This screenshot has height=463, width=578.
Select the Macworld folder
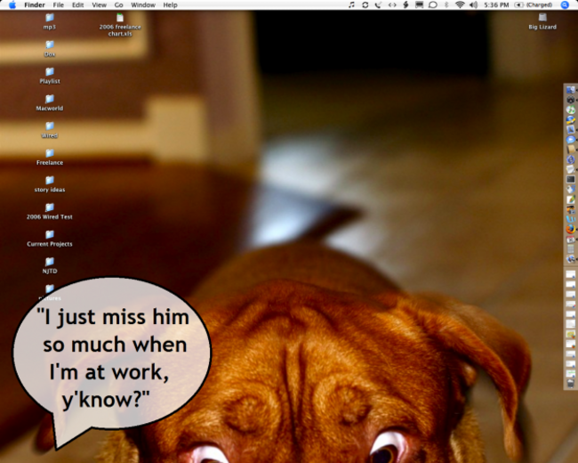point(50,102)
